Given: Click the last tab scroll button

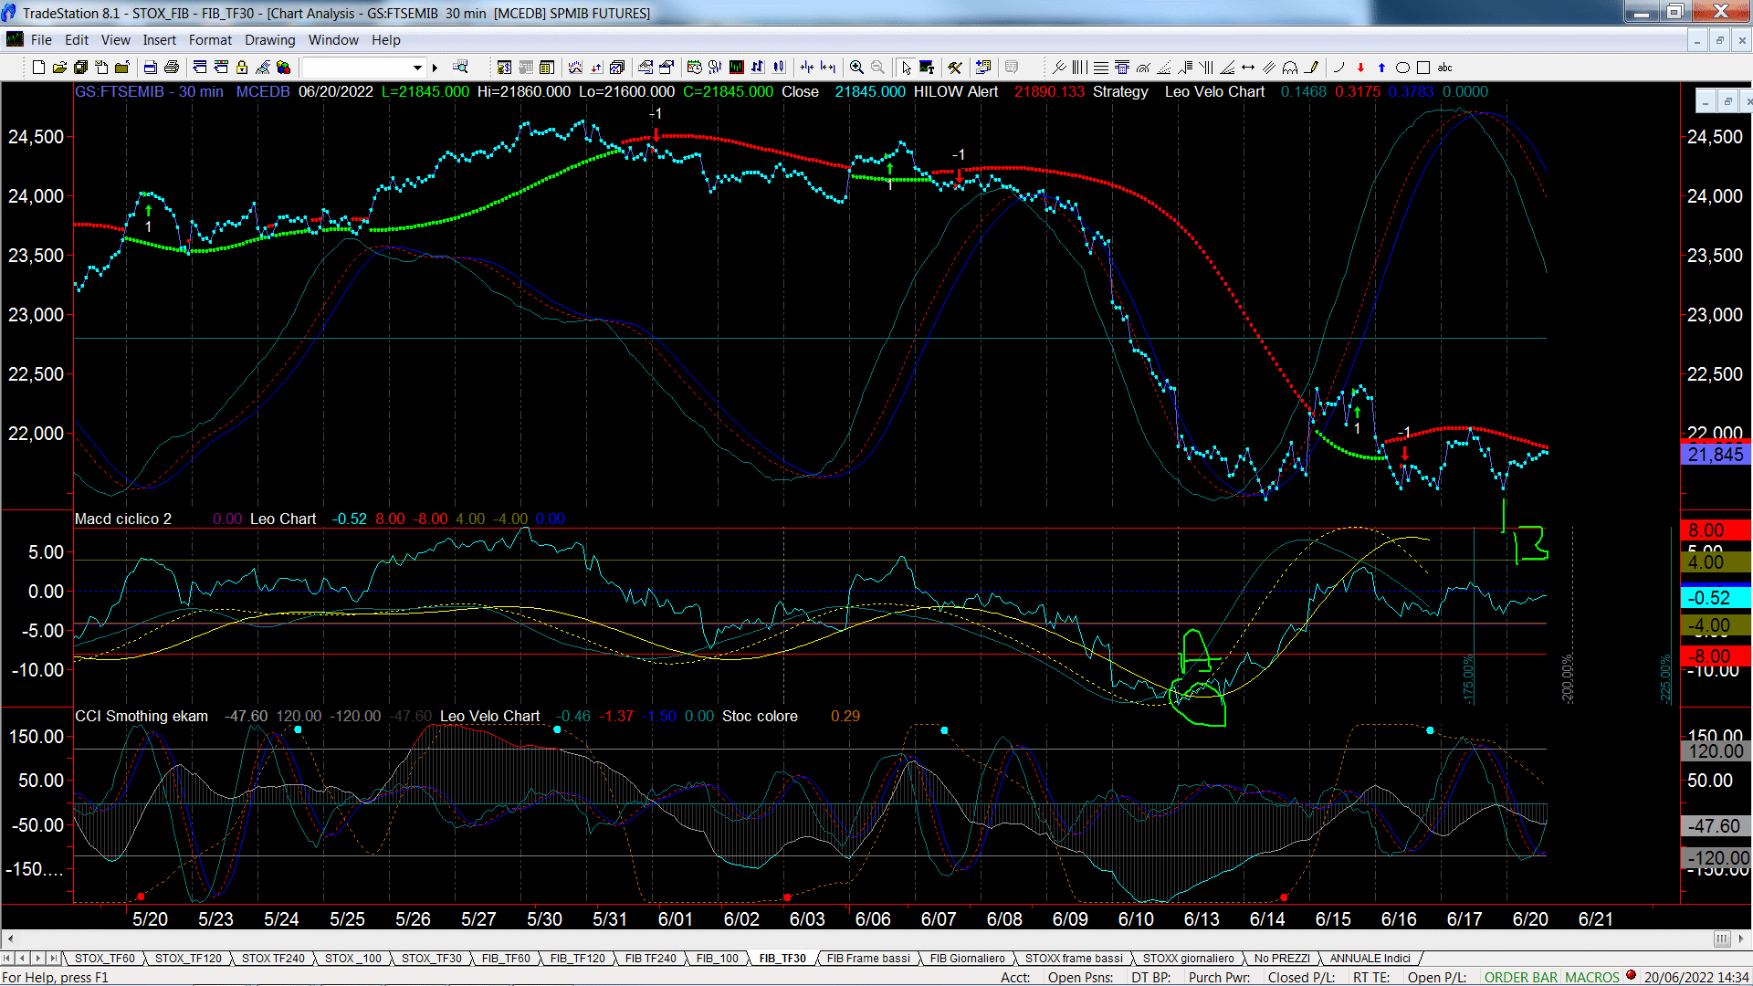Looking at the screenshot, I should (x=53, y=958).
